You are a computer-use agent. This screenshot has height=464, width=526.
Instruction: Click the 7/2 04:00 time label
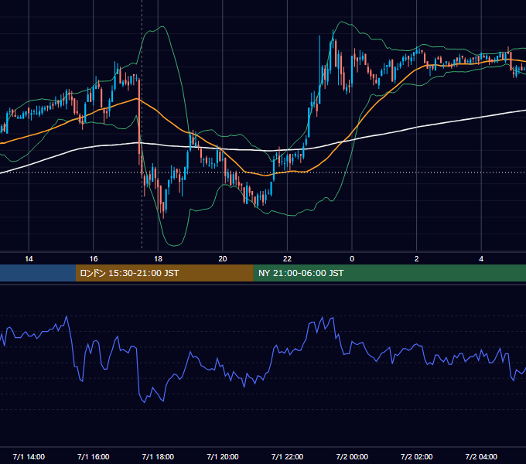coord(481,456)
